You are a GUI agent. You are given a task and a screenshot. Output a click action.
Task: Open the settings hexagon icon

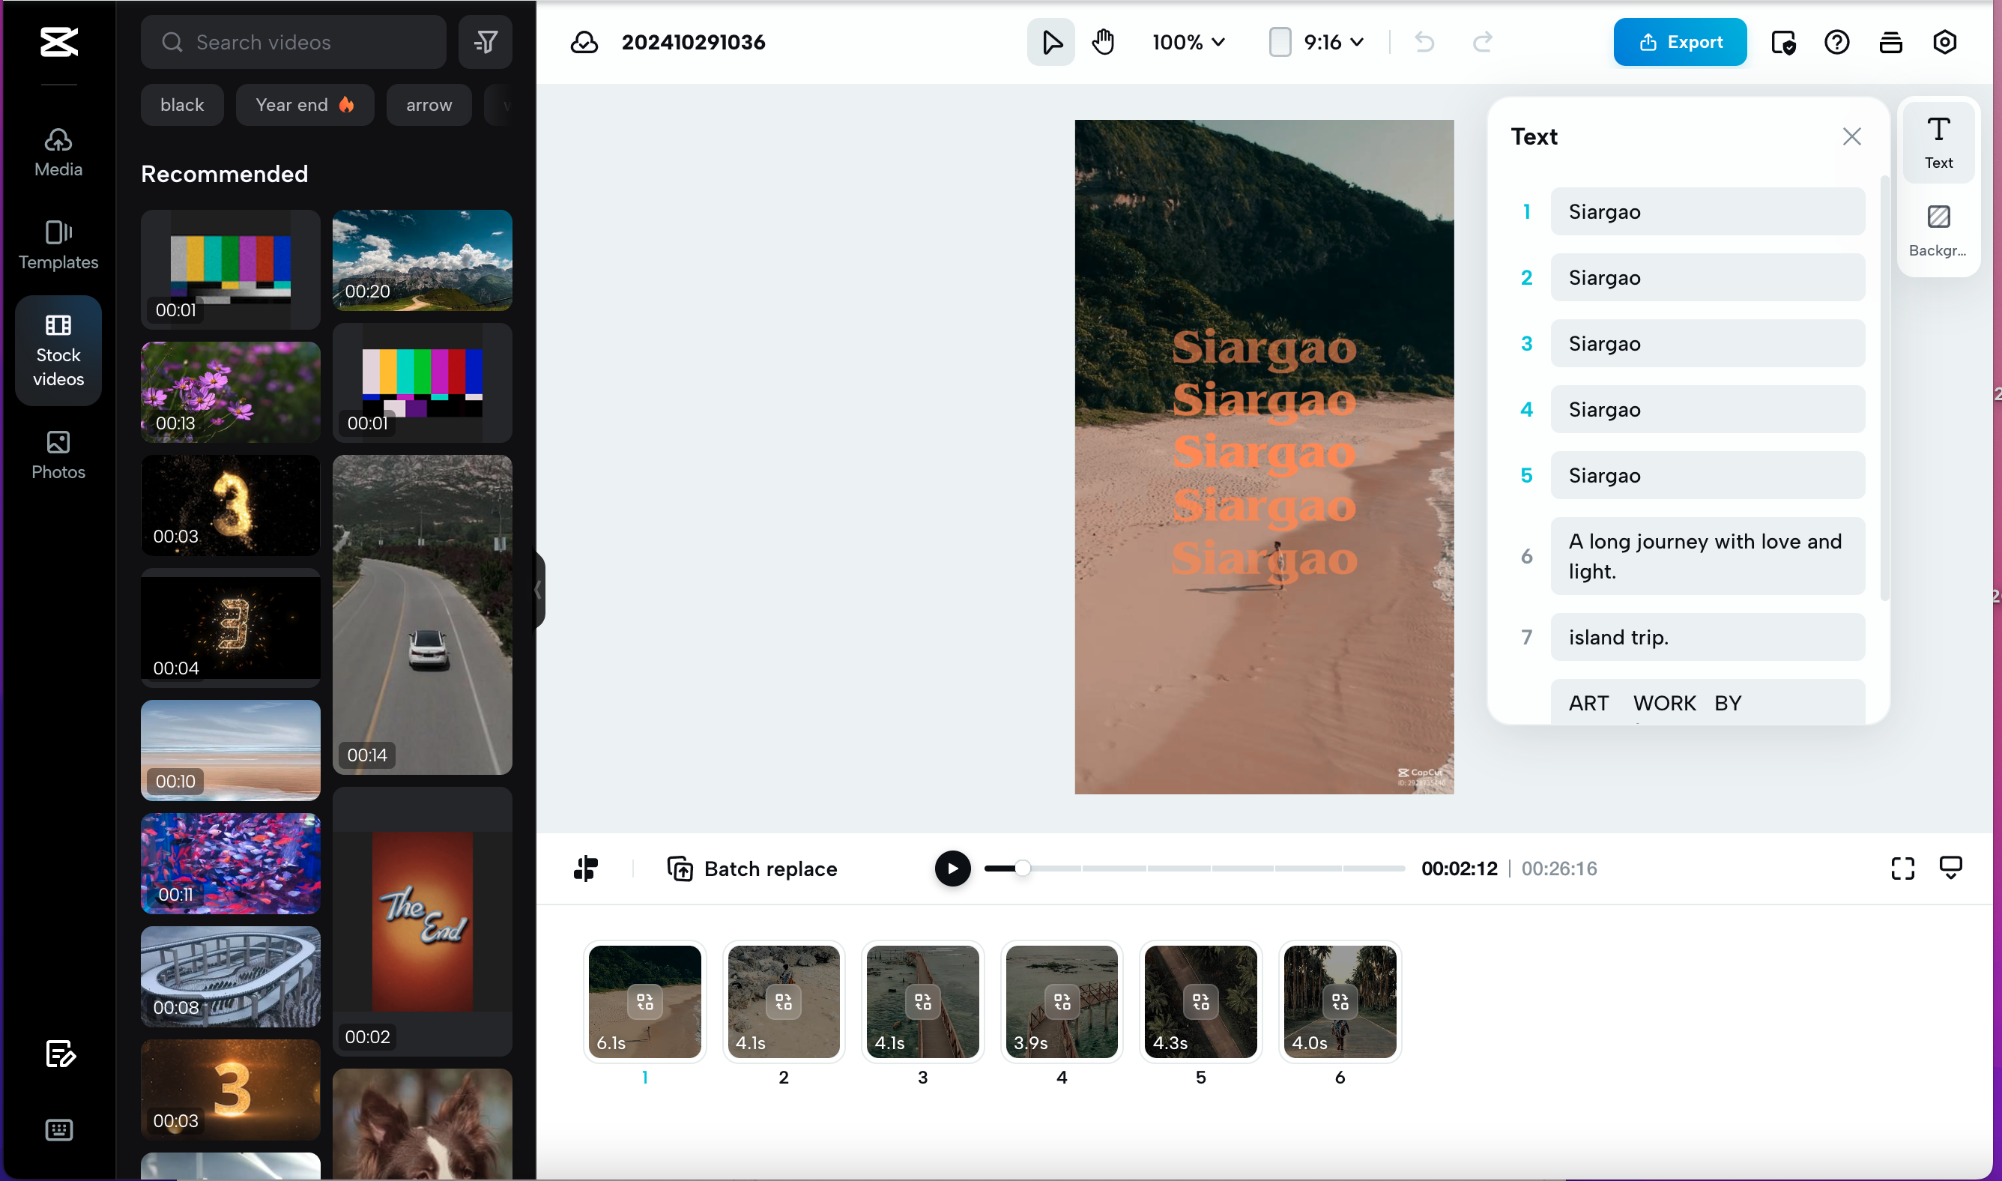coord(1944,42)
